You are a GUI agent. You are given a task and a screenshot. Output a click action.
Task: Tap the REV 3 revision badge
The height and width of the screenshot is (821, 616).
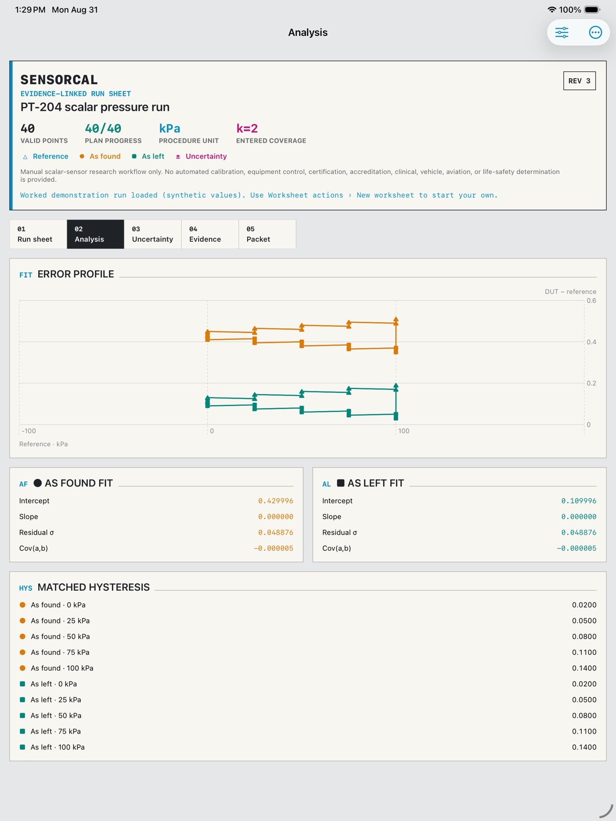[x=579, y=81]
